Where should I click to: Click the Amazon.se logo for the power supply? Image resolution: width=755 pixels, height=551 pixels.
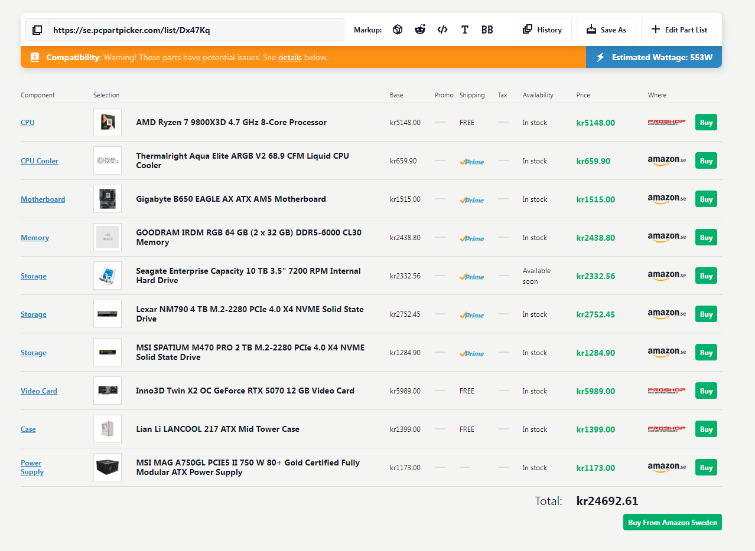[666, 467]
